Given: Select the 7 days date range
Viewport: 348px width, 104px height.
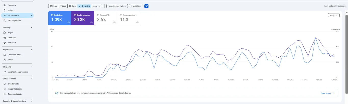Looking at the screenshot, I should [63, 6].
